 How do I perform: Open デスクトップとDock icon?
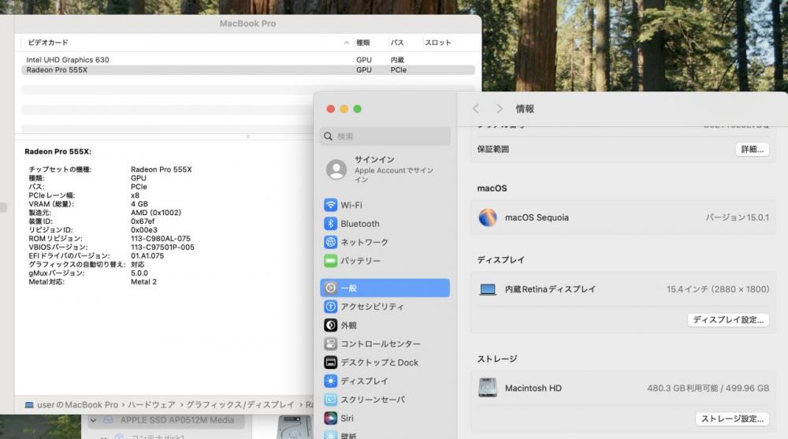(330, 363)
